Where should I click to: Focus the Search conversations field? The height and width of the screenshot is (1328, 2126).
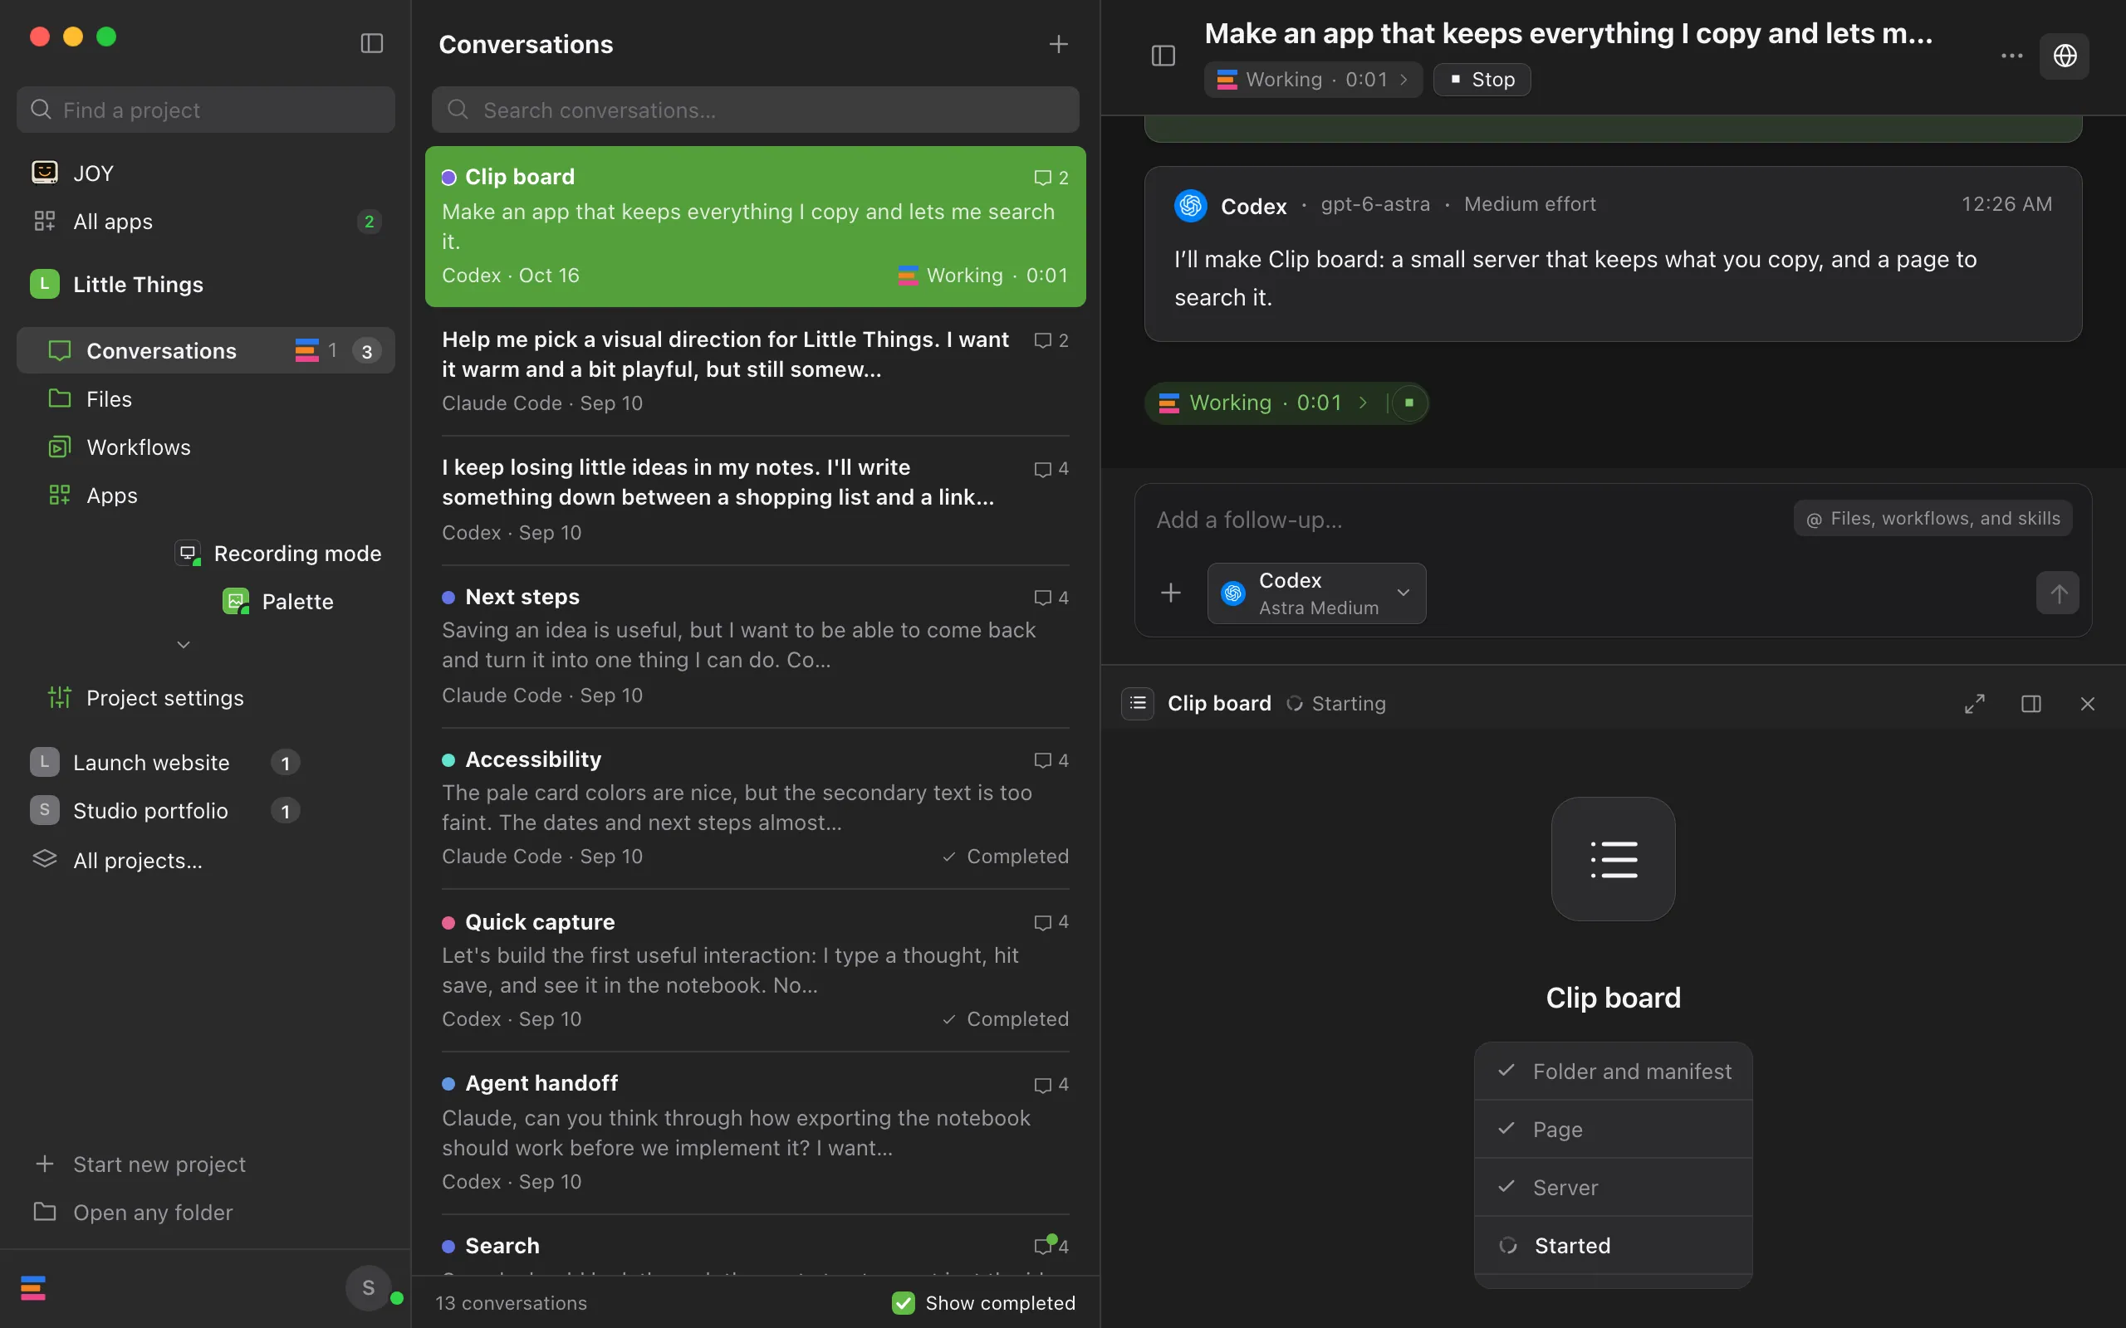755,110
